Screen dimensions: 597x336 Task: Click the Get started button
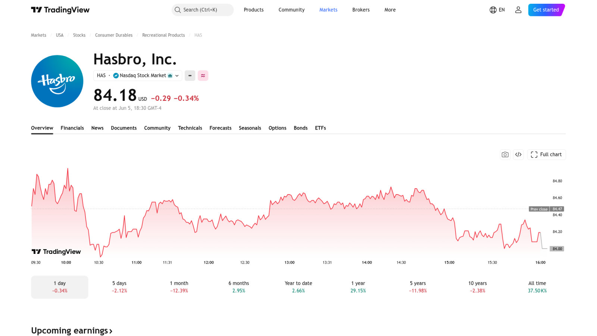546,10
